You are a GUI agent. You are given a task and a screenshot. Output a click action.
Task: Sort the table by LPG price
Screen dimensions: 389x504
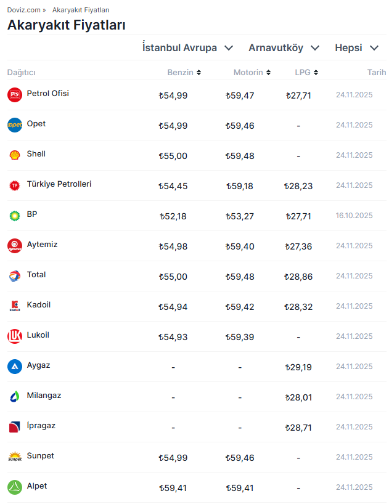(x=306, y=73)
